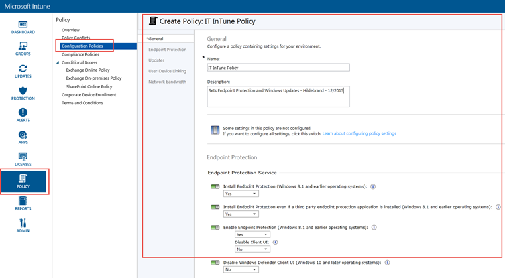
Task: Click the Conditional Access label
Action: tap(80, 62)
